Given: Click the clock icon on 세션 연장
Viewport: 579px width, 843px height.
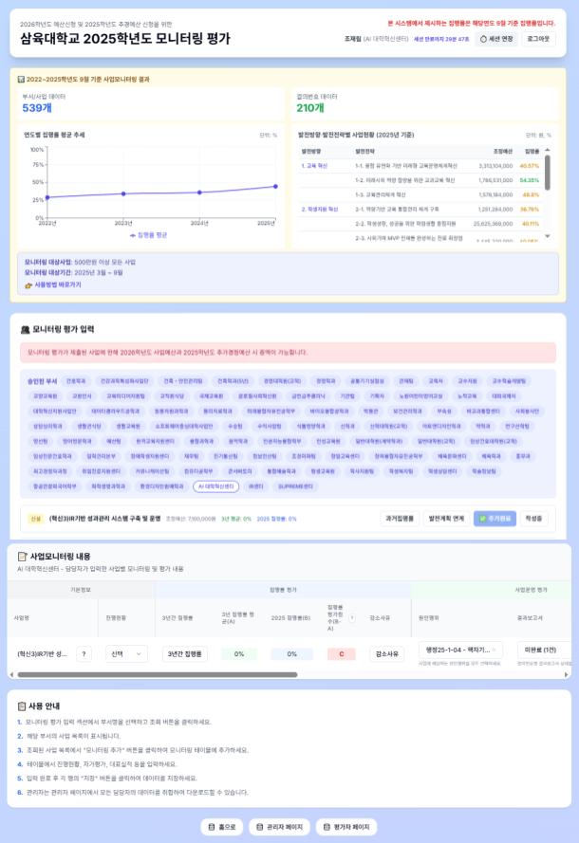Looking at the screenshot, I should click(483, 39).
